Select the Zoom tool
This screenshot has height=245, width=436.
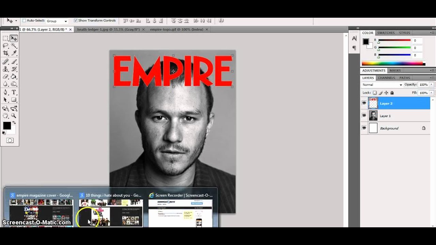(14, 116)
